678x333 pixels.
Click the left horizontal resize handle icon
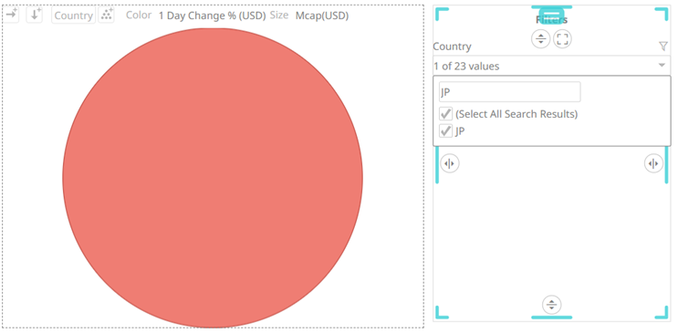(x=450, y=164)
